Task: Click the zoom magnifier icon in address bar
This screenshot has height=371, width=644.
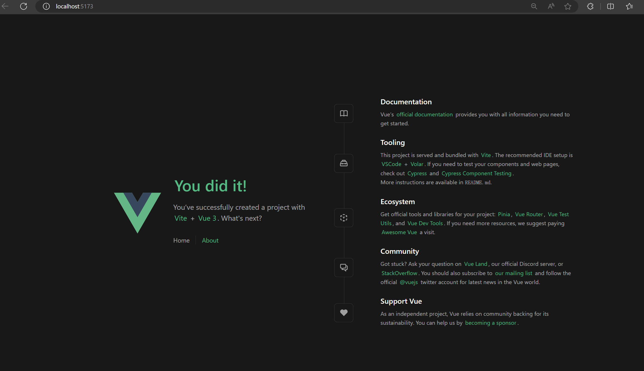Action: coord(534,6)
